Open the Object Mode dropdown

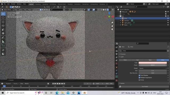point(7,10)
